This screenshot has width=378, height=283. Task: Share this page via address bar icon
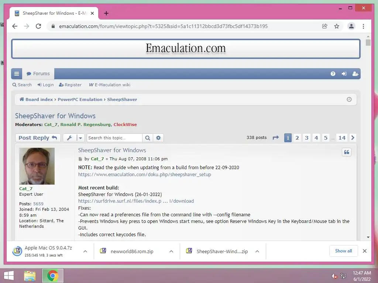tap(325, 26)
